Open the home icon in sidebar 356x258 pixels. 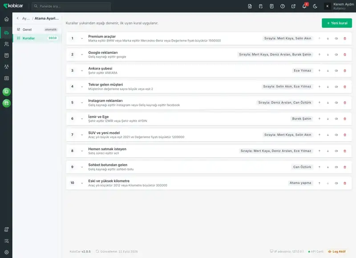(x=7, y=19)
